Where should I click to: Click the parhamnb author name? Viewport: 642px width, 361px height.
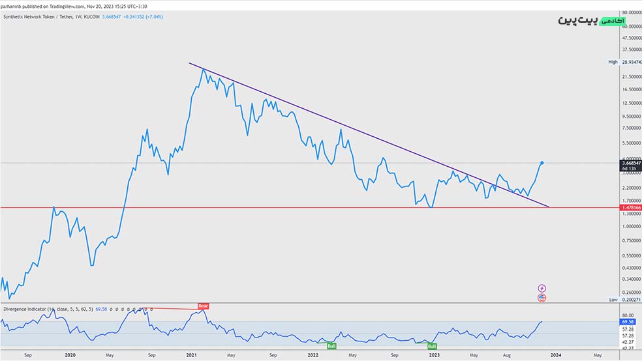tap(12, 7)
